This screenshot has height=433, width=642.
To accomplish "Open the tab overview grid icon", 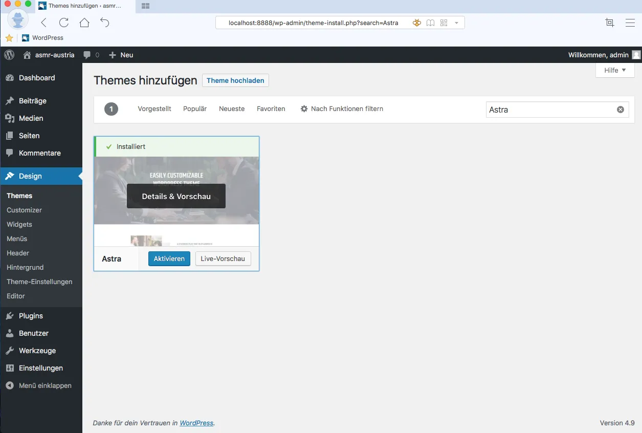I will (145, 6).
